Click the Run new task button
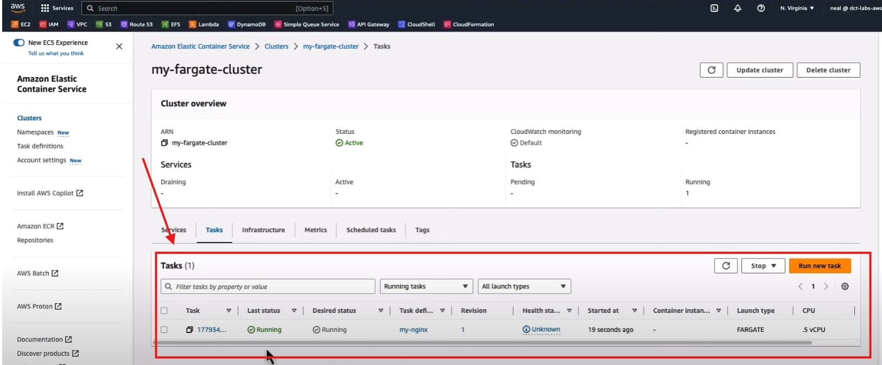The height and width of the screenshot is (365, 882). [819, 266]
